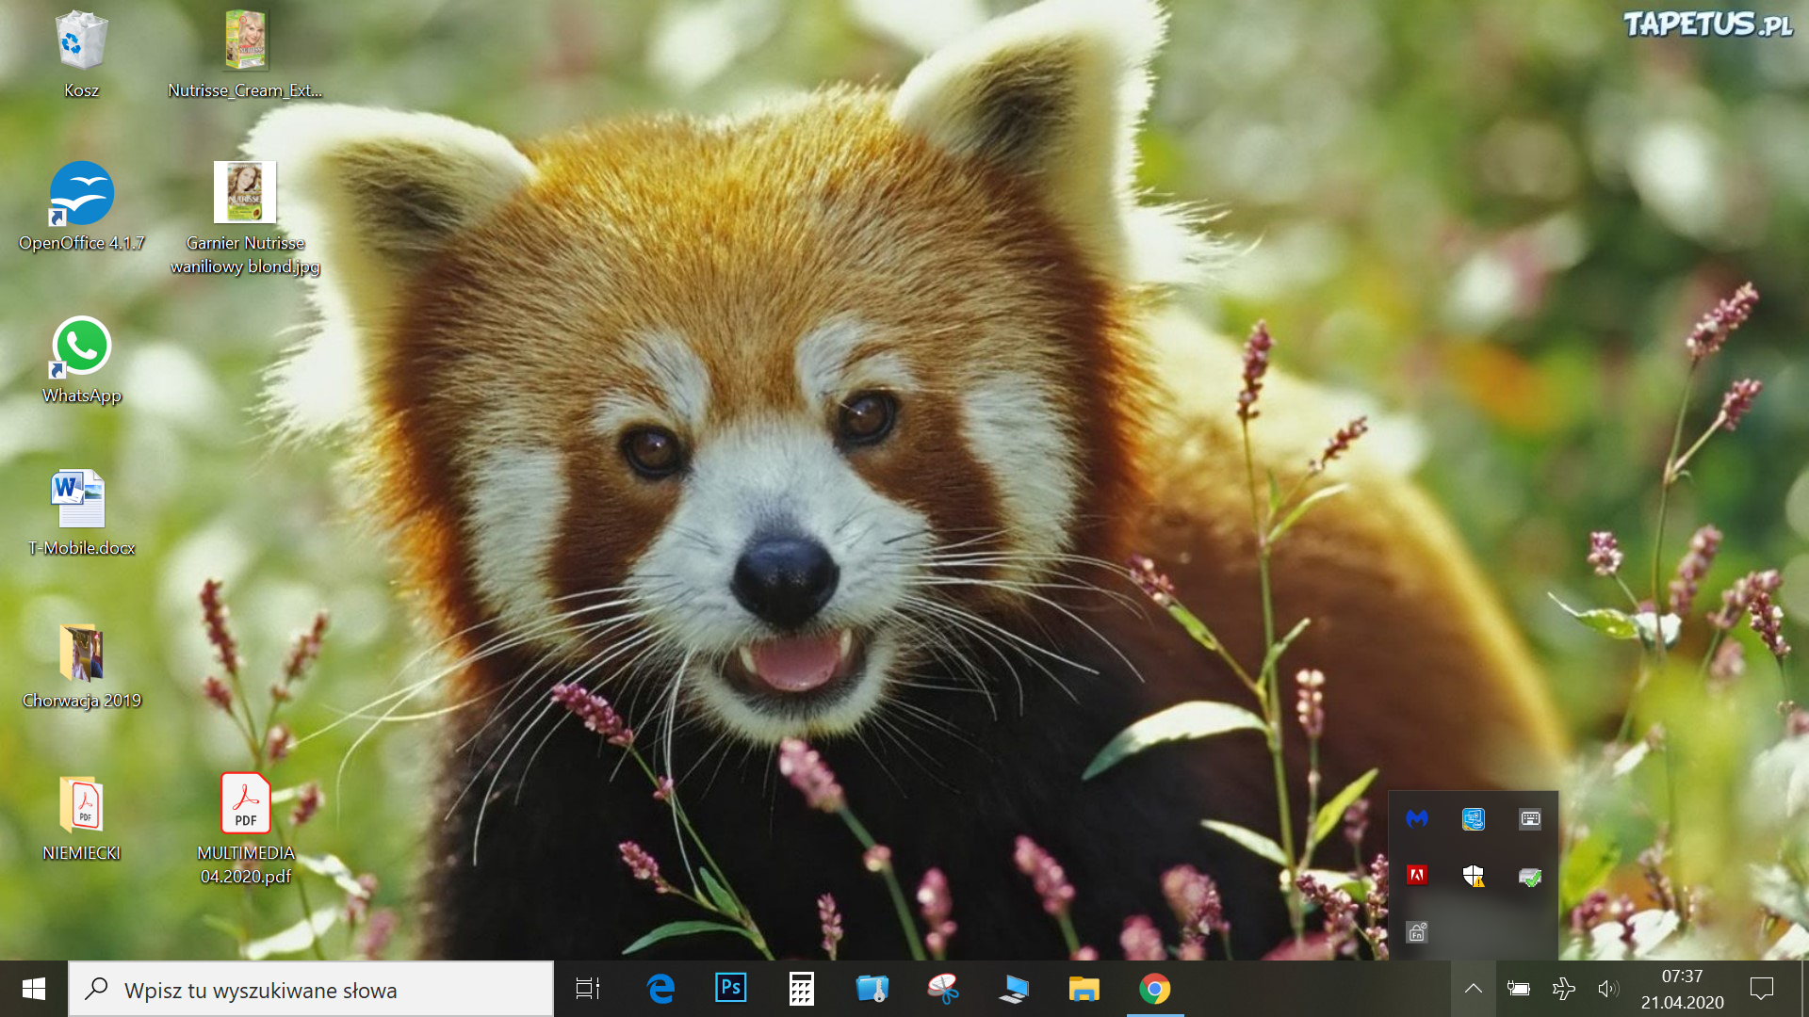The image size is (1809, 1017).
Task: Select the Kosz recycle bin icon
Action: [81, 55]
